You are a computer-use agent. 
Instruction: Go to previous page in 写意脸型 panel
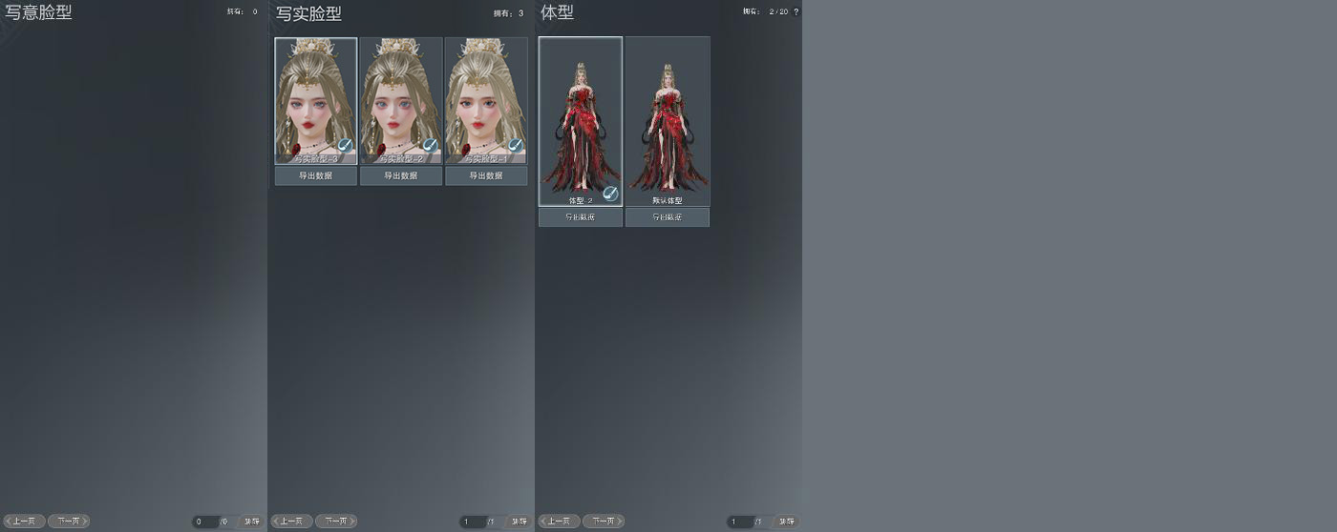tap(24, 522)
